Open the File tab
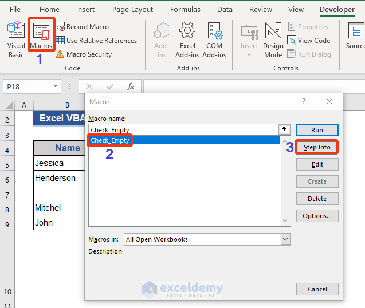The height and width of the screenshot is (308, 365). 15,10
